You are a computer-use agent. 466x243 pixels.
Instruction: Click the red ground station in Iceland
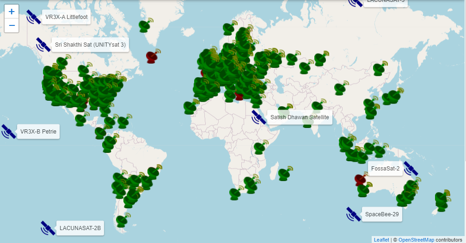153,56
